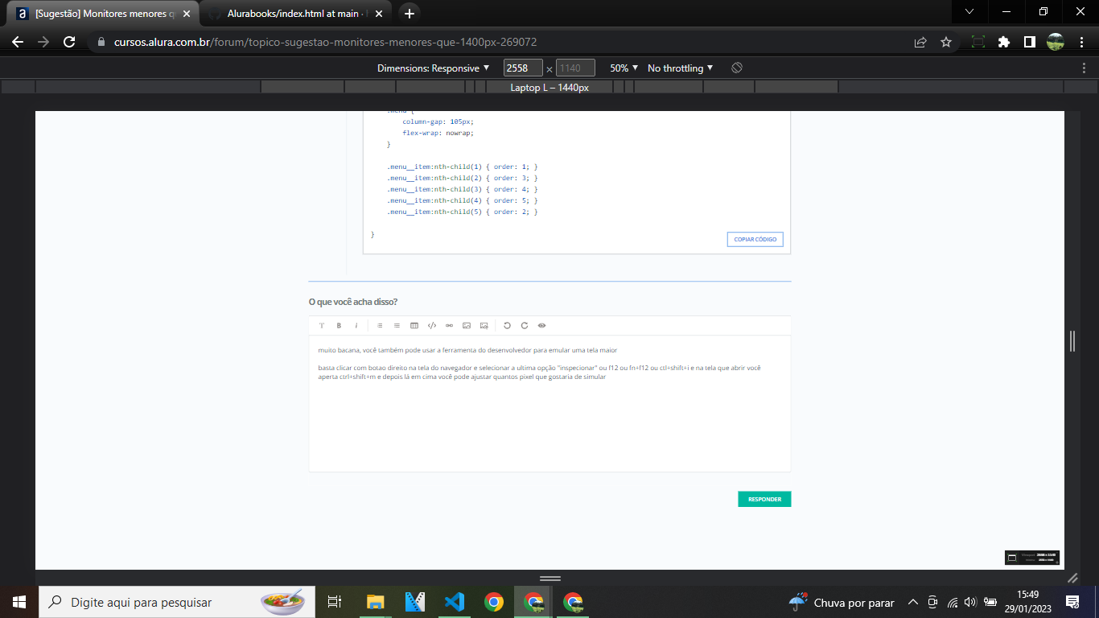Open the extensions puzzle icon

click(1003, 42)
